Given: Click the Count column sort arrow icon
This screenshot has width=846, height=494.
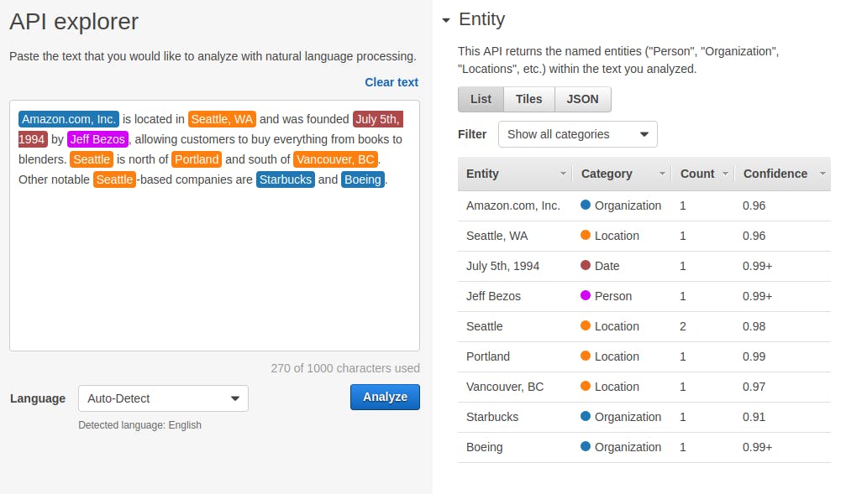Looking at the screenshot, I should (x=724, y=174).
